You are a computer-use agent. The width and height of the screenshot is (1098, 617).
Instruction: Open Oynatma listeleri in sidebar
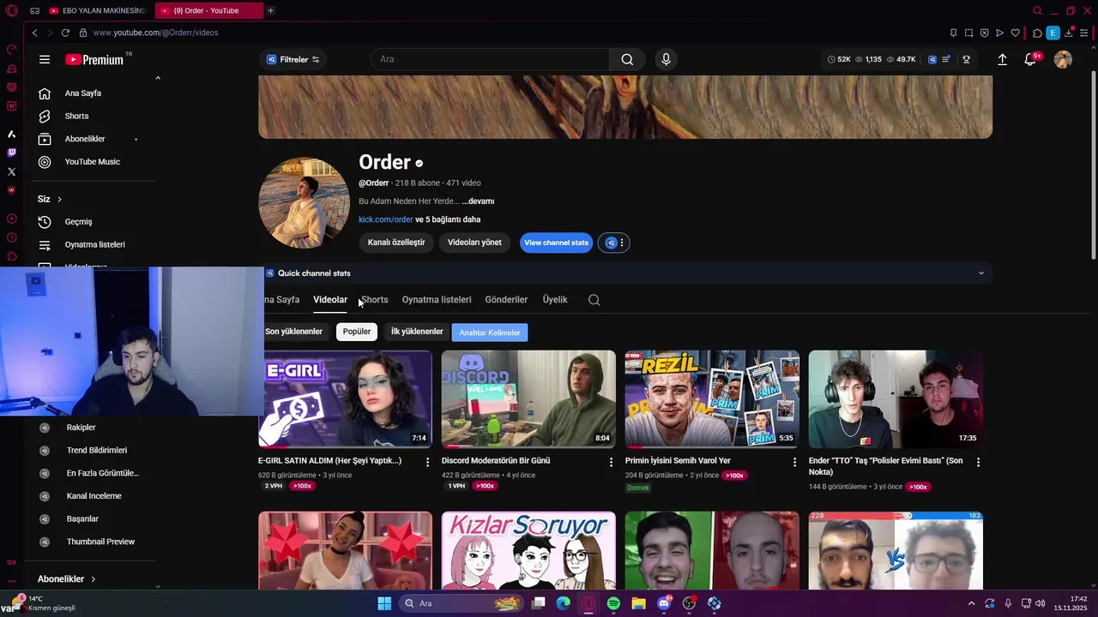click(94, 244)
